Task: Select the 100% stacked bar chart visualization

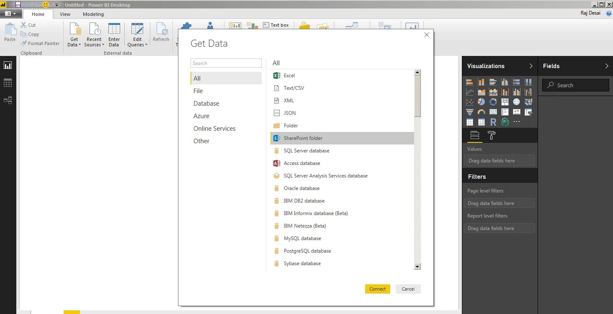Action: tap(517, 82)
